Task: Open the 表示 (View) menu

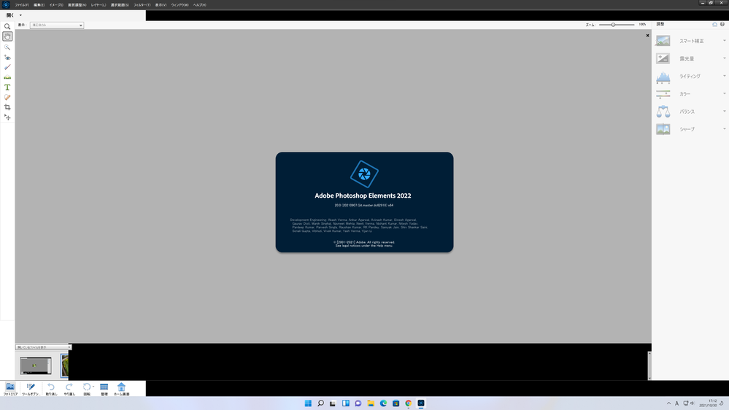Action: (x=161, y=4)
